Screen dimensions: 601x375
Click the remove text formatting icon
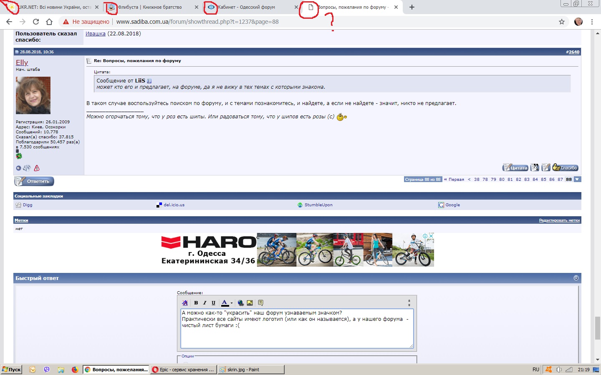(185, 303)
